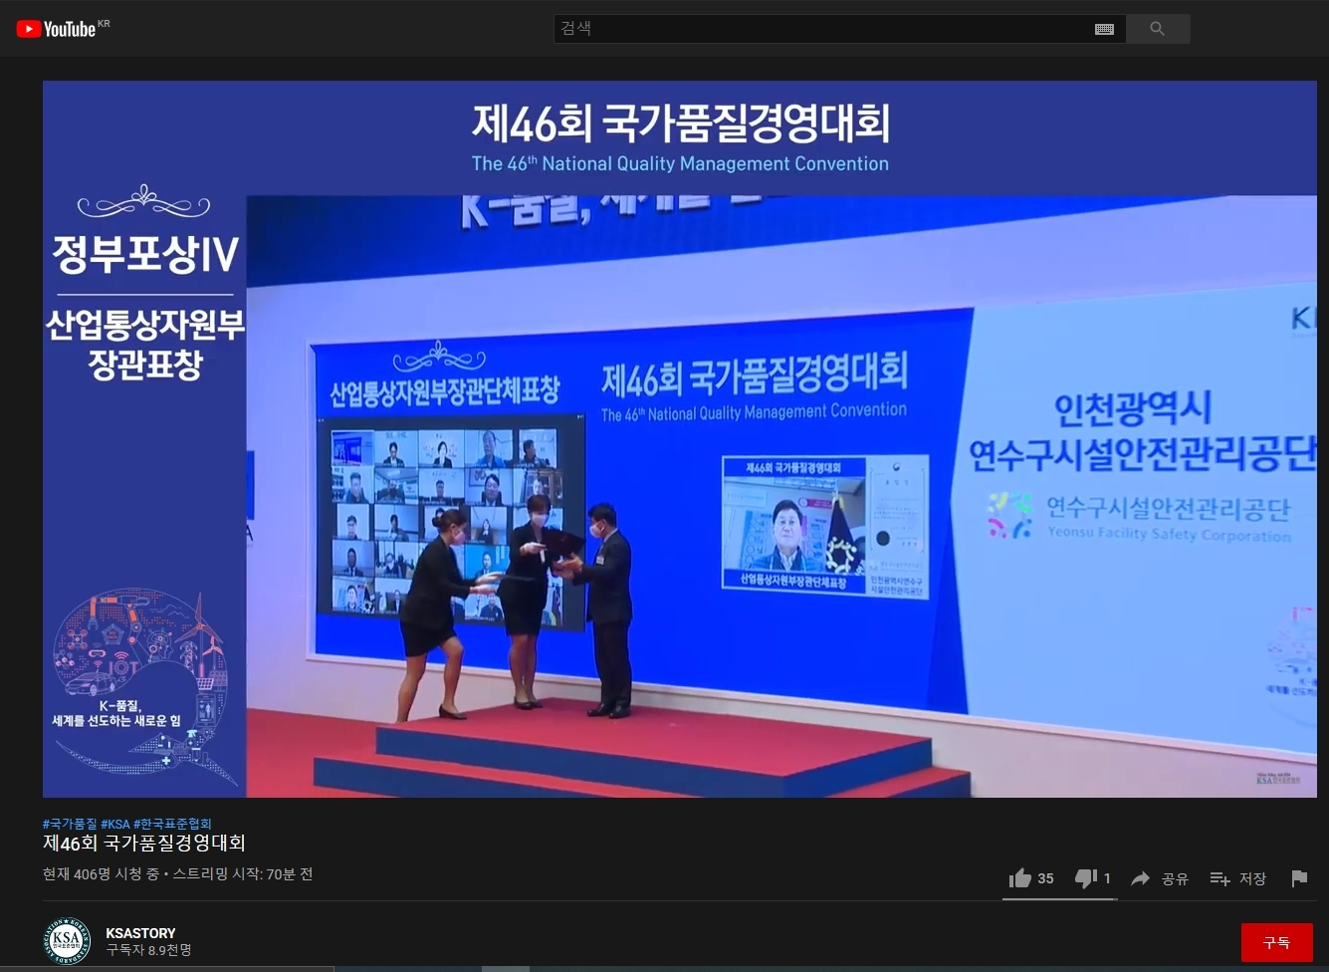Click the share arrow icon
The image size is (1329, 972).
[1141, 878]
